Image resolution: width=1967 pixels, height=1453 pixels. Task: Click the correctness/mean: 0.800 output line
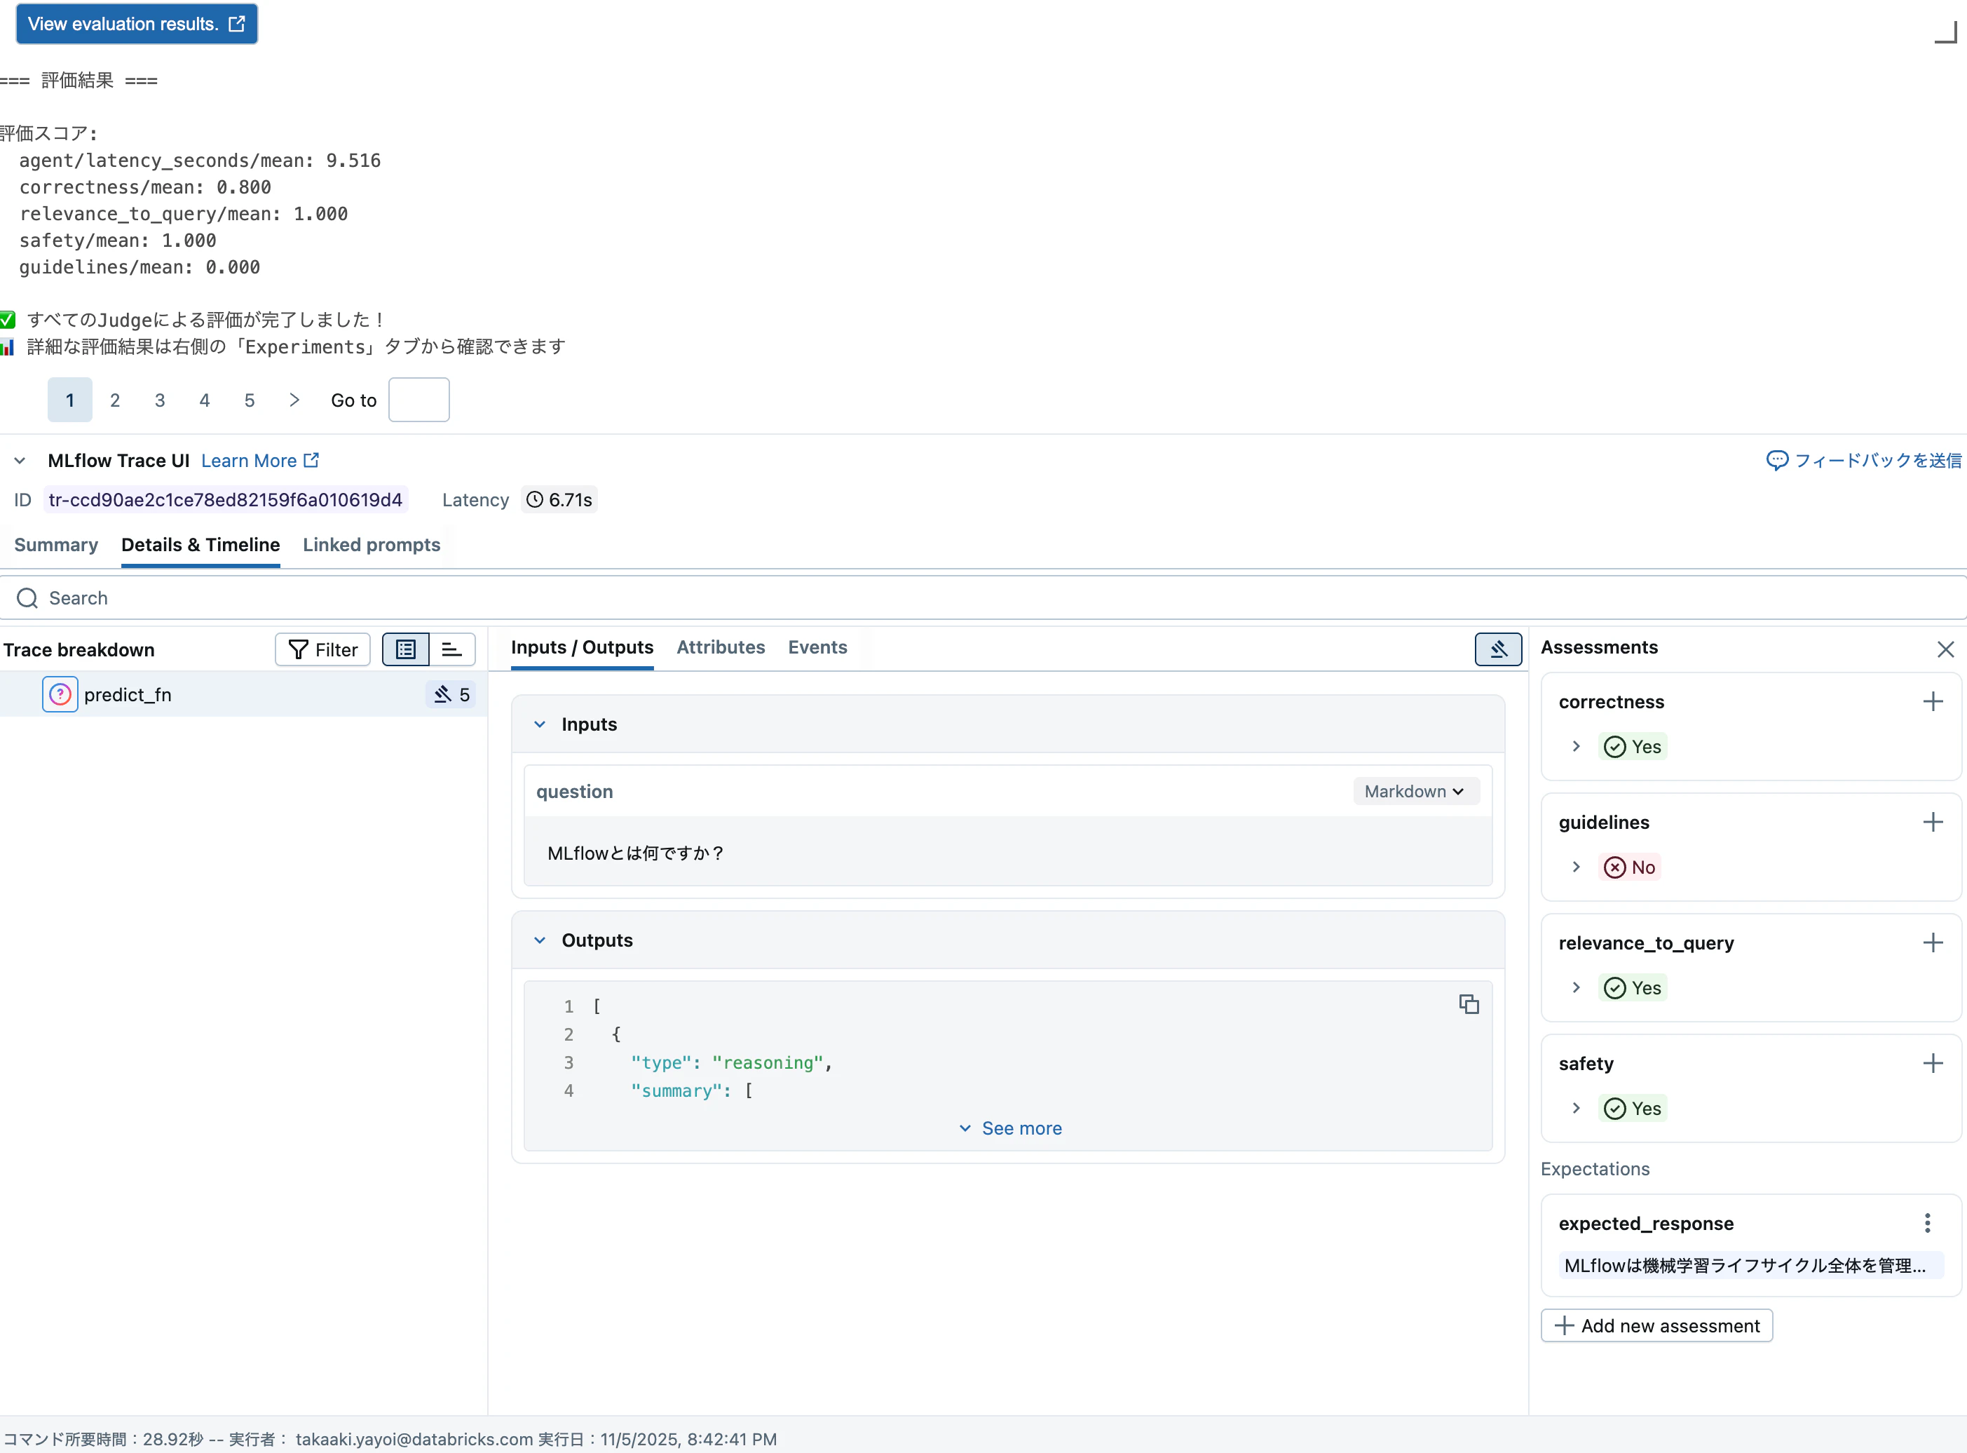(x=145, y=187)
